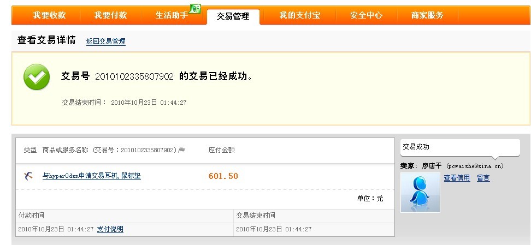Select the 交易管理 tab
The width and height of the screenshot is (531, 245).
pos(233,16)
